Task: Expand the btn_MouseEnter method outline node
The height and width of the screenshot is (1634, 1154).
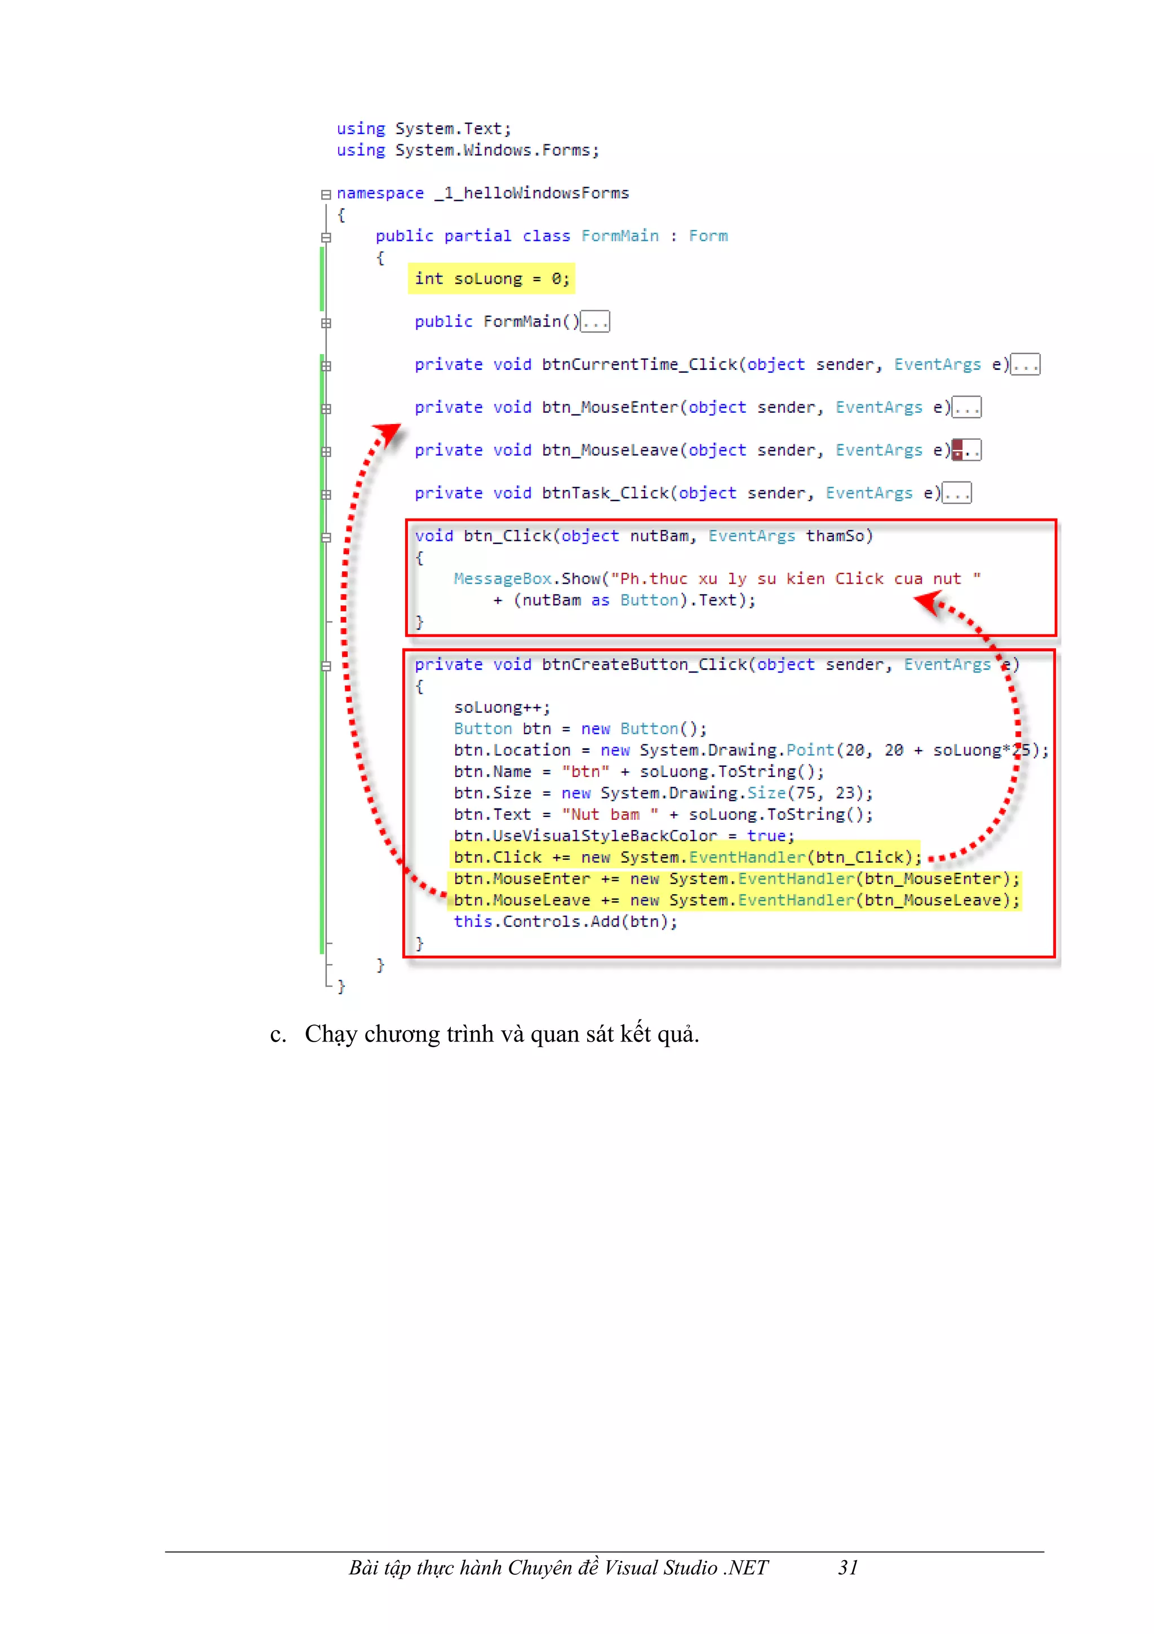Action: point(326,408)
